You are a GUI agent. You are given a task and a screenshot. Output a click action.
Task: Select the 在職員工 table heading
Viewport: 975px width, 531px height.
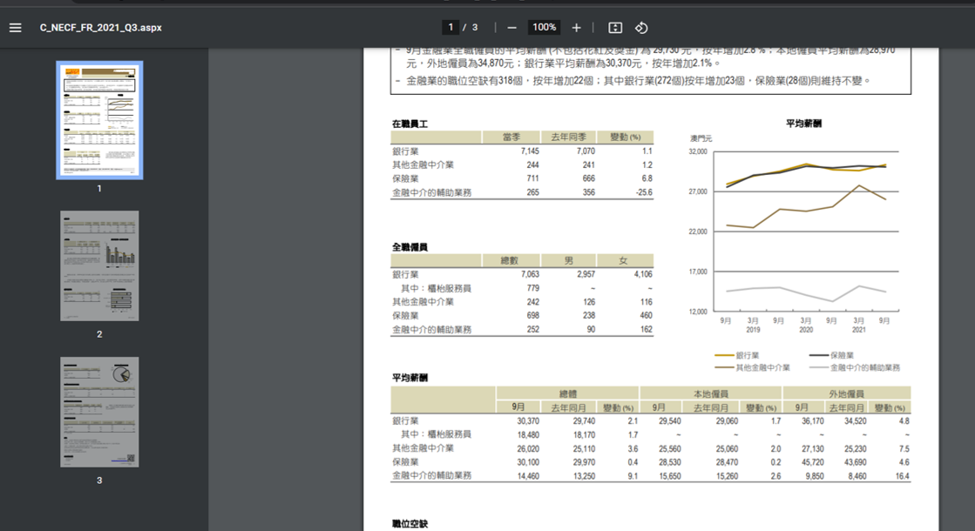point(410,124)
